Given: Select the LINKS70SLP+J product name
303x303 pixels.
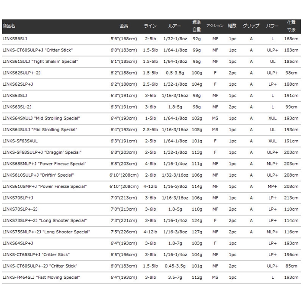Looking at the screenshot, I should pos(18,198).
